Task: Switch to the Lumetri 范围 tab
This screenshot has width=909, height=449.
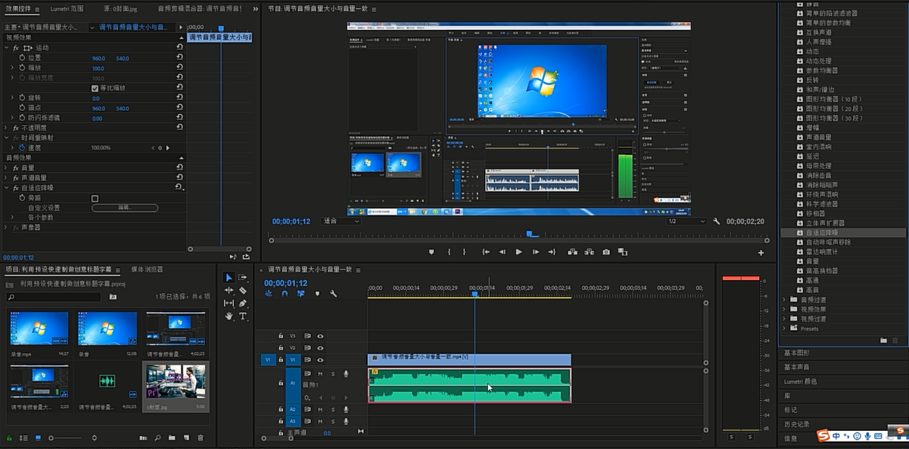Action: pos(67,9)
